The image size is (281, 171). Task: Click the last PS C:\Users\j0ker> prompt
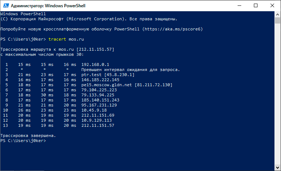pos(23,141)
